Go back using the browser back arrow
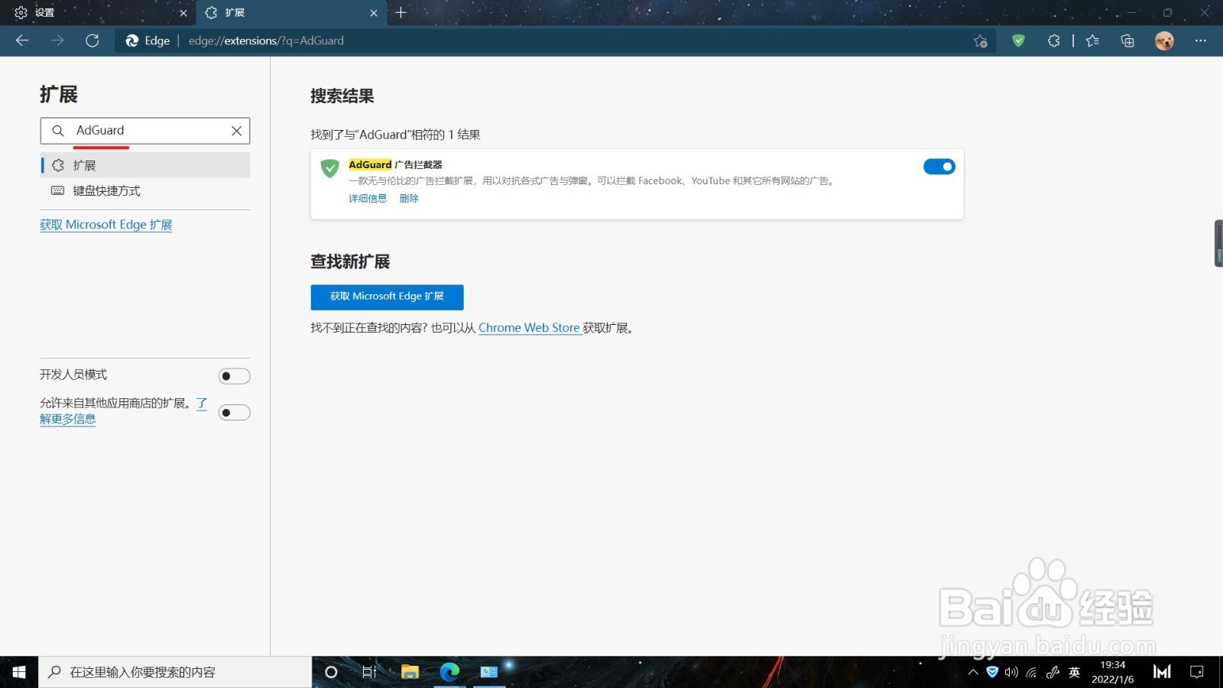Screen dimensions: 1223x688 tap(22, 41)
